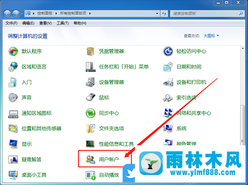
Task: Open Mouse (鼠标) icon
Action: 90,97
